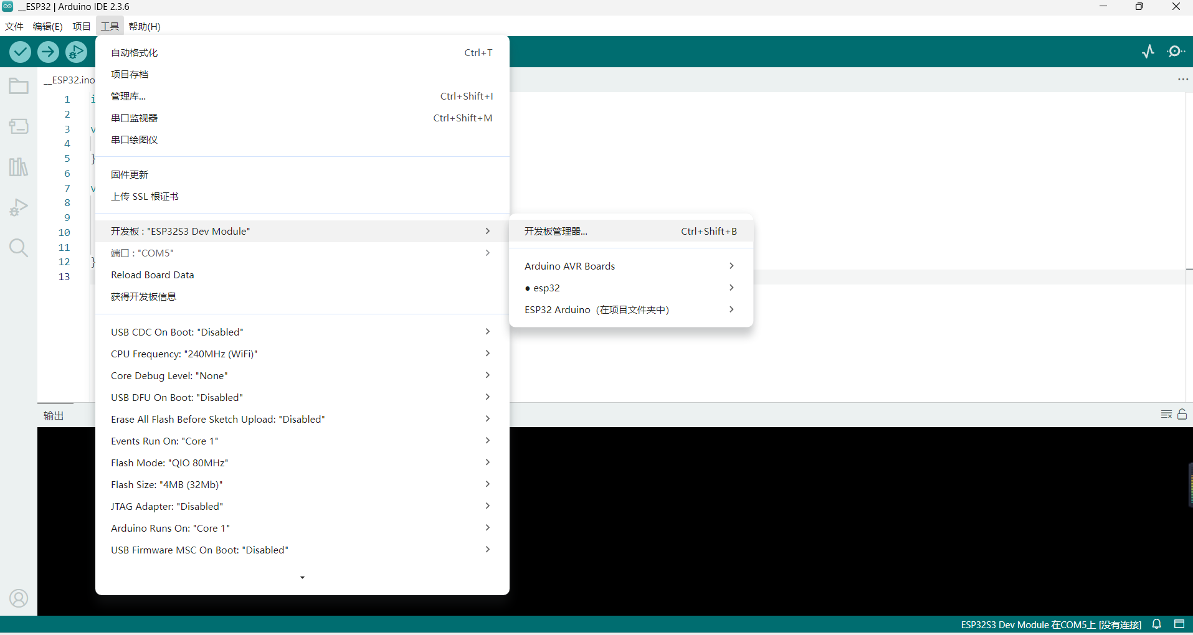Open the Boards Manager sidebar icon
The image size is (1193, 635).
(19, 126)
